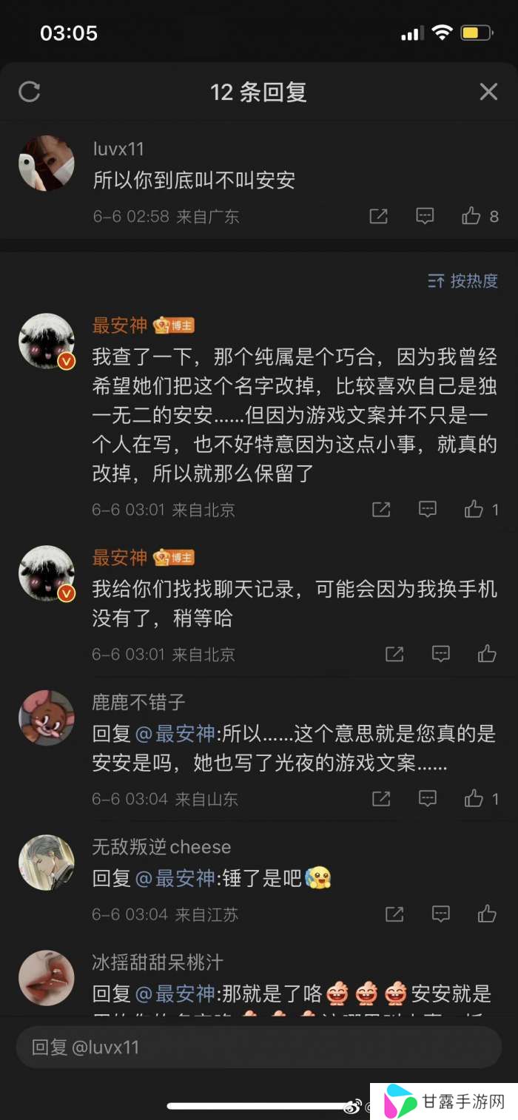518x1120 pixels.
Task: Tap 最安神 username on first reply
Action: click(x=120, y=325)
